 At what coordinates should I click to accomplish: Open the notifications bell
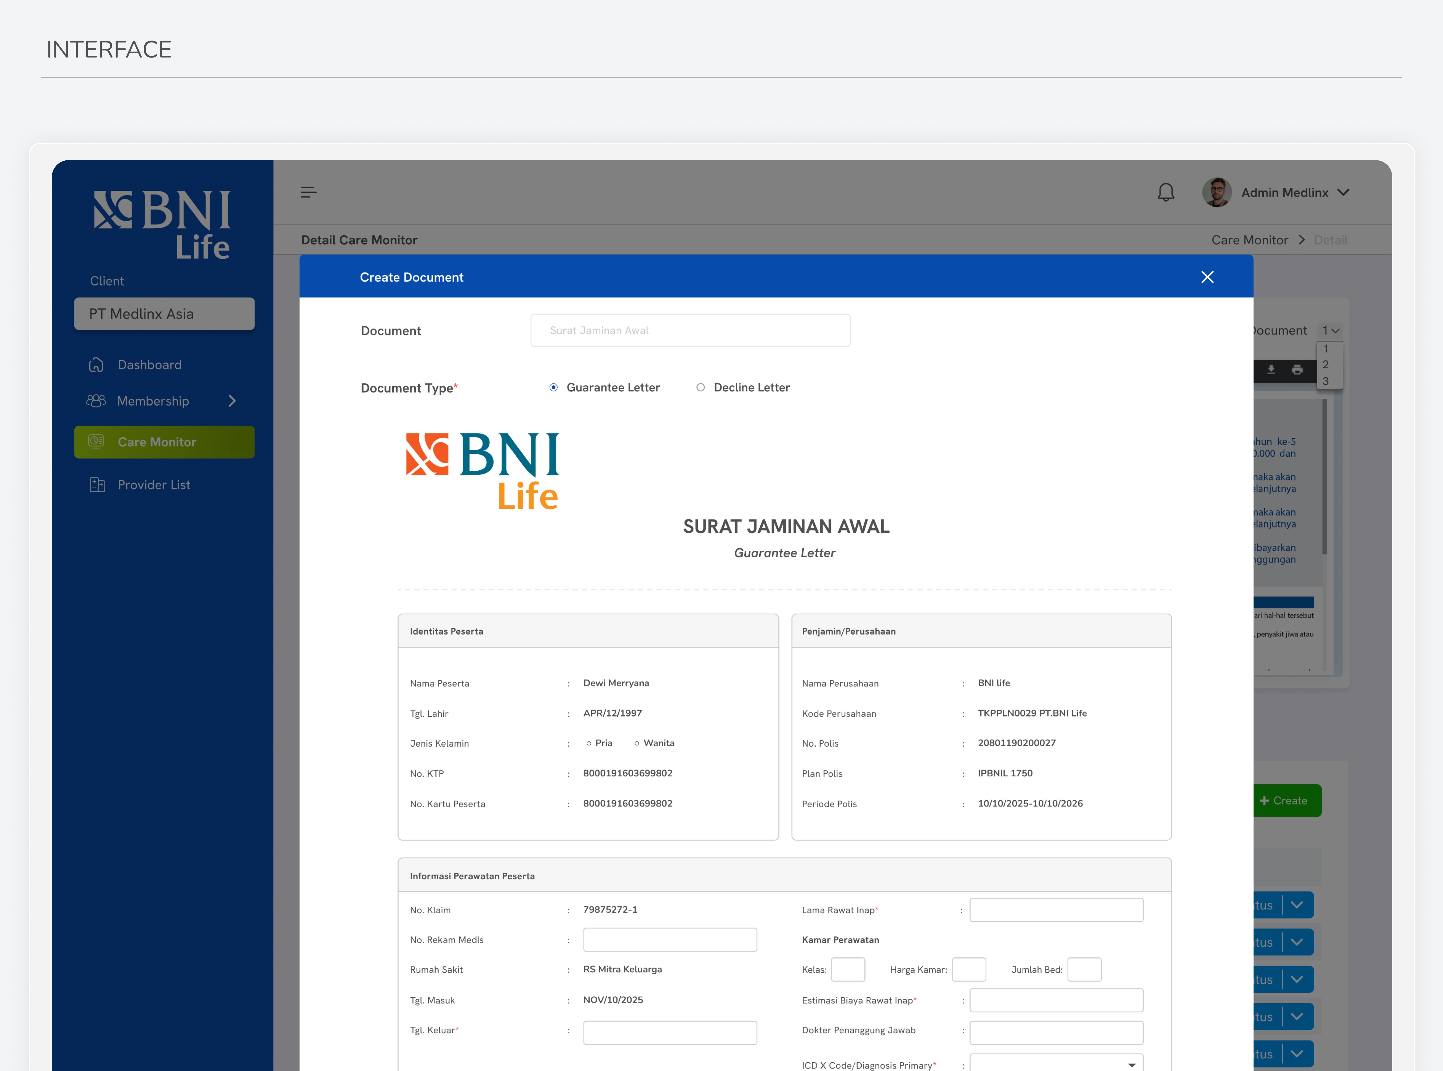click(x=1166, y=192)
